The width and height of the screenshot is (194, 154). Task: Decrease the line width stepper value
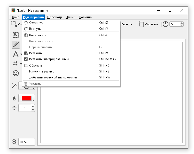(33, 109)
